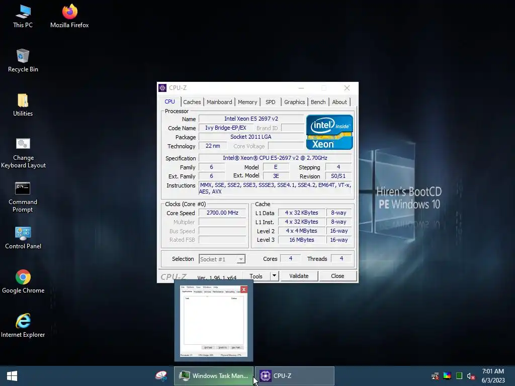515x386 pixels.
Task: Click the Instructions list text
Action: pyautogui.click(x=275, y=188)
